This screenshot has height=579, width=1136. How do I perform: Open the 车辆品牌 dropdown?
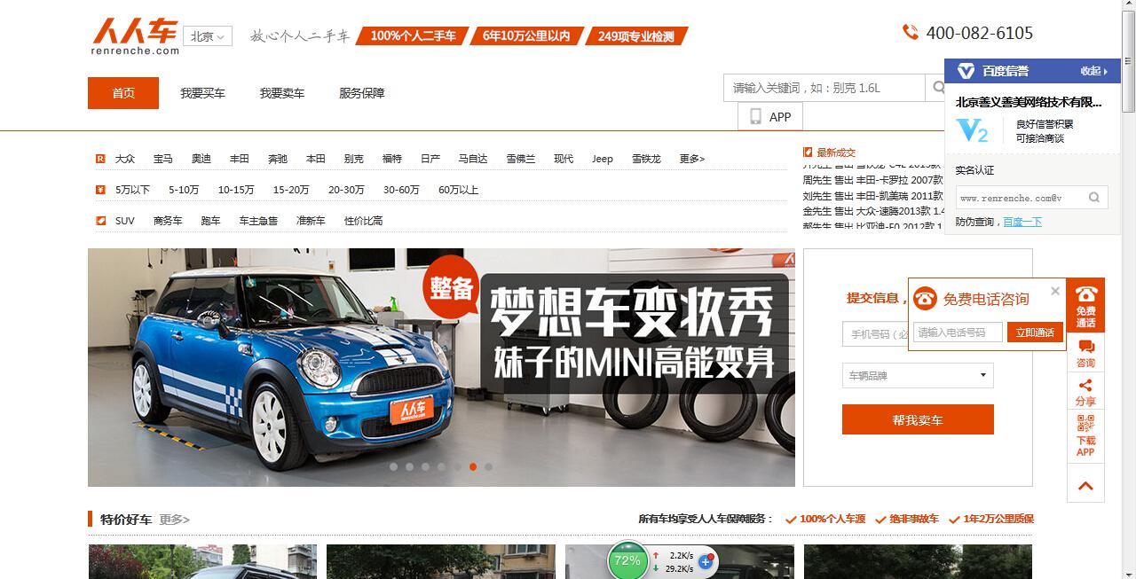(918, 375)
